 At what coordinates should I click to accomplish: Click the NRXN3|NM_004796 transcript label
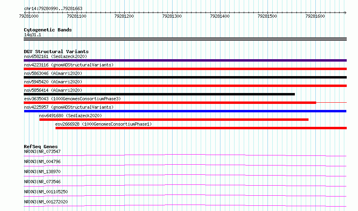coord(42,161)
